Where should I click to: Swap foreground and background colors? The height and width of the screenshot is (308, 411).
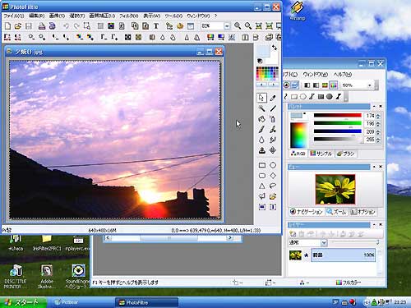275,48
